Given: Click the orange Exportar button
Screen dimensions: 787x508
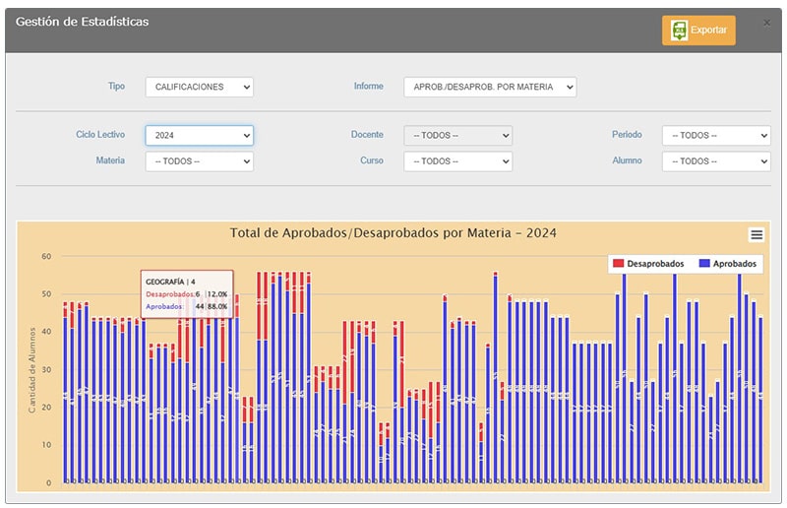Looking at the screenshot, I should [x=698, y=31].
